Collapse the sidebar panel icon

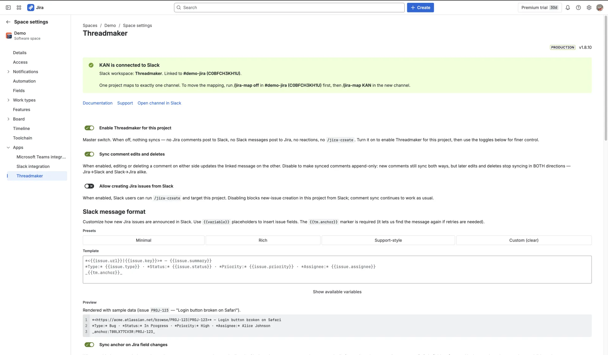click(8, 8)
